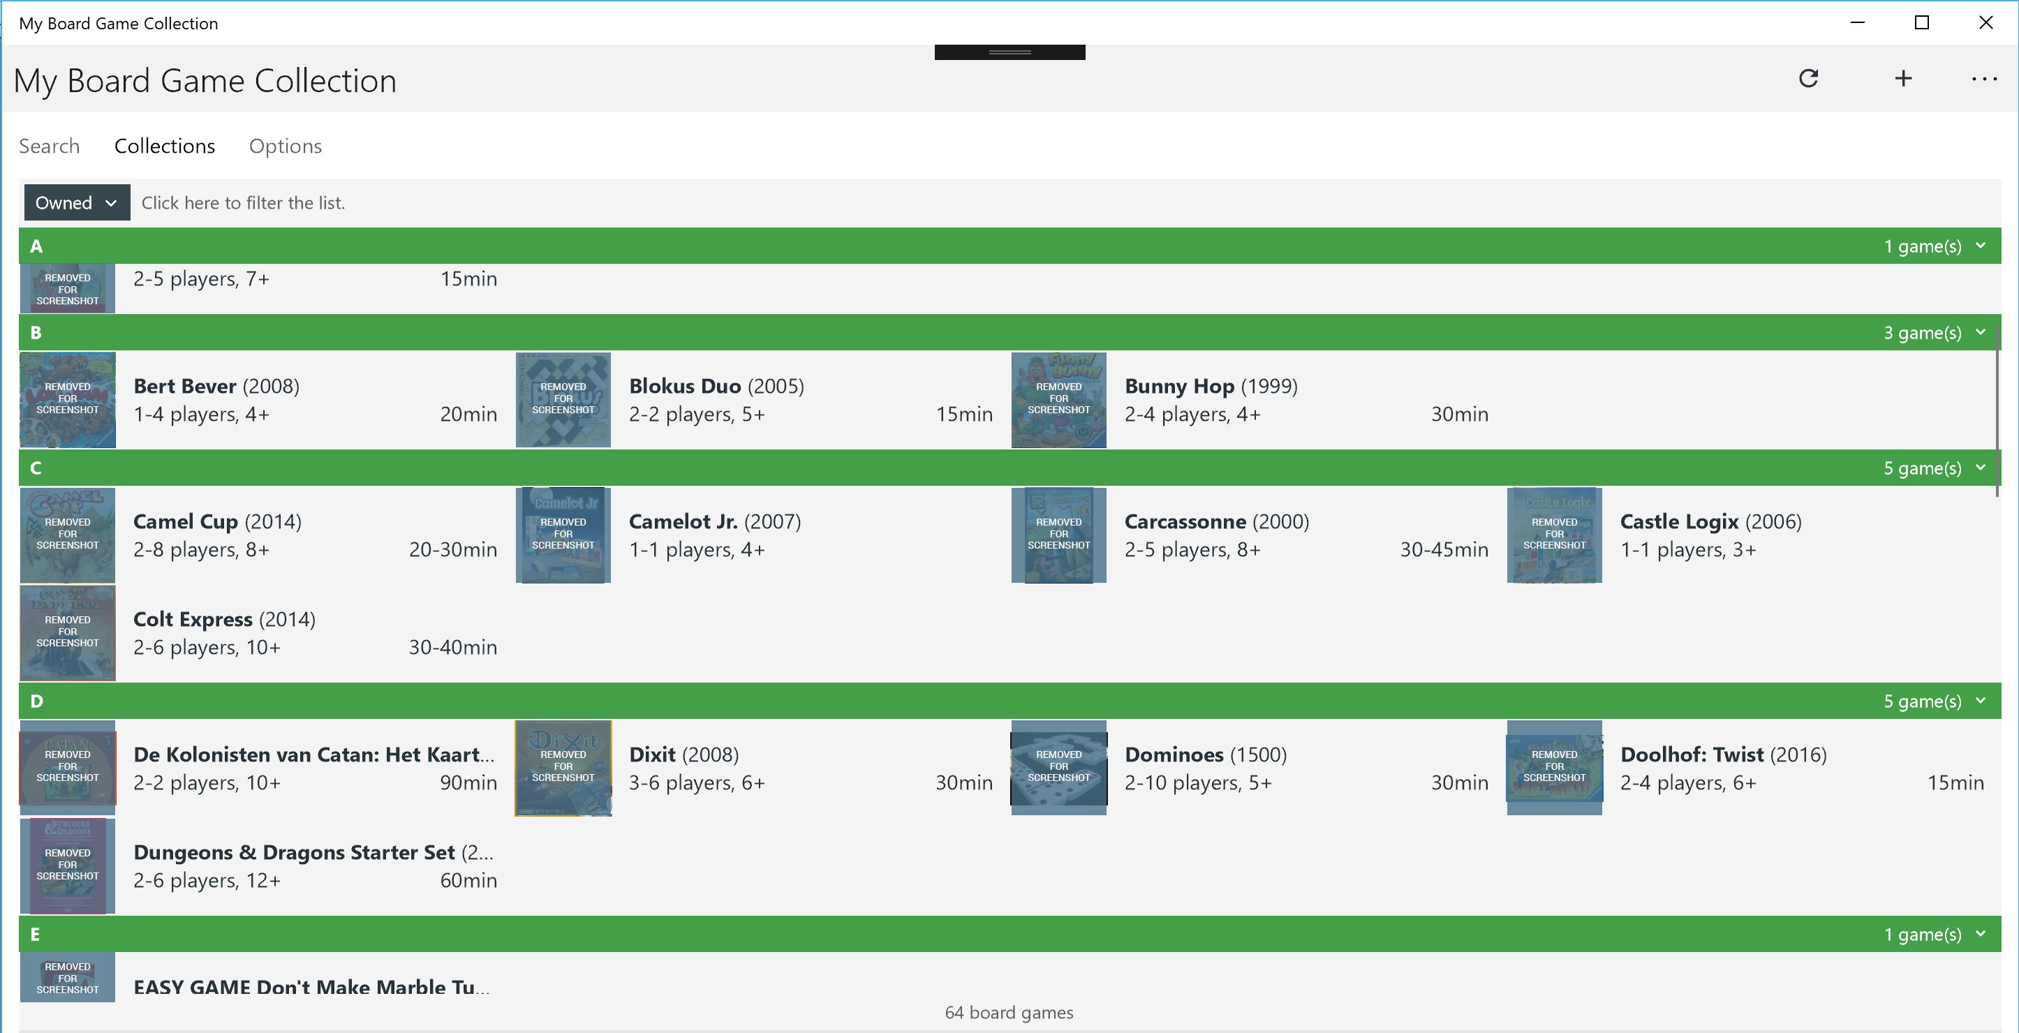Collapse the A group chevron
This screenshot has height=1033, width=2019.
(x=1981, y=246)
